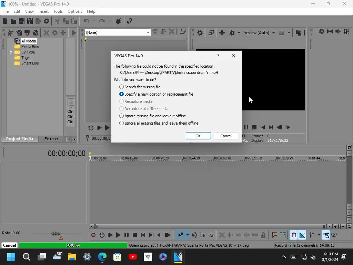This screenshot has height=265, width=353.
Task: Toggle the external monitor preview icon
Action: click(211, 33)
